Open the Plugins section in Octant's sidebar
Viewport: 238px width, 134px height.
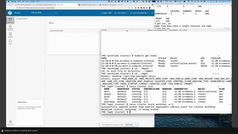[x=10, y=42]
